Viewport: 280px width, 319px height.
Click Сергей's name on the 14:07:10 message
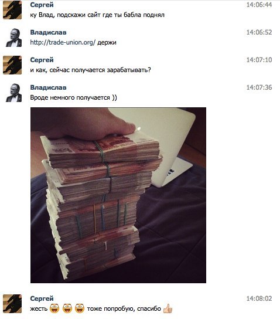click(42, 60)
